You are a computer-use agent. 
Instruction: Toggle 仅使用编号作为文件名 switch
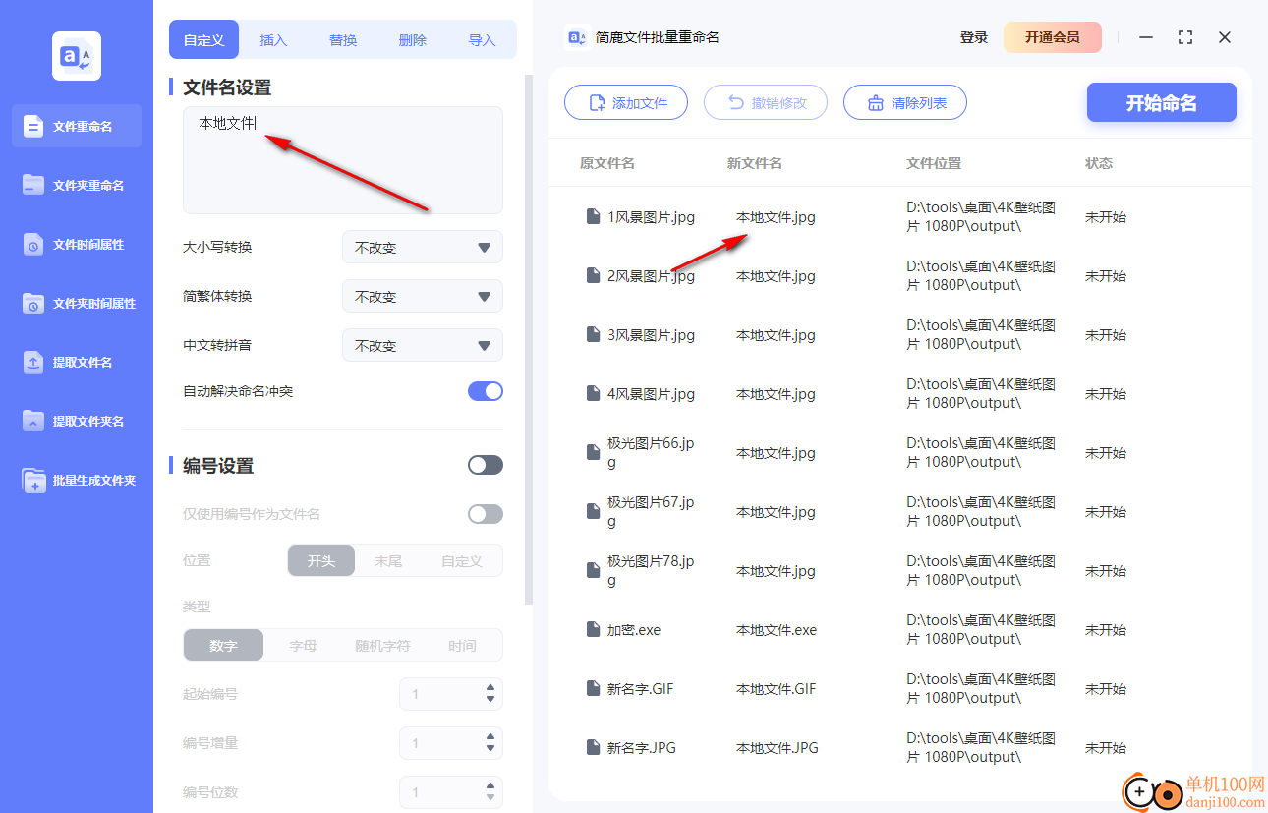486,514
